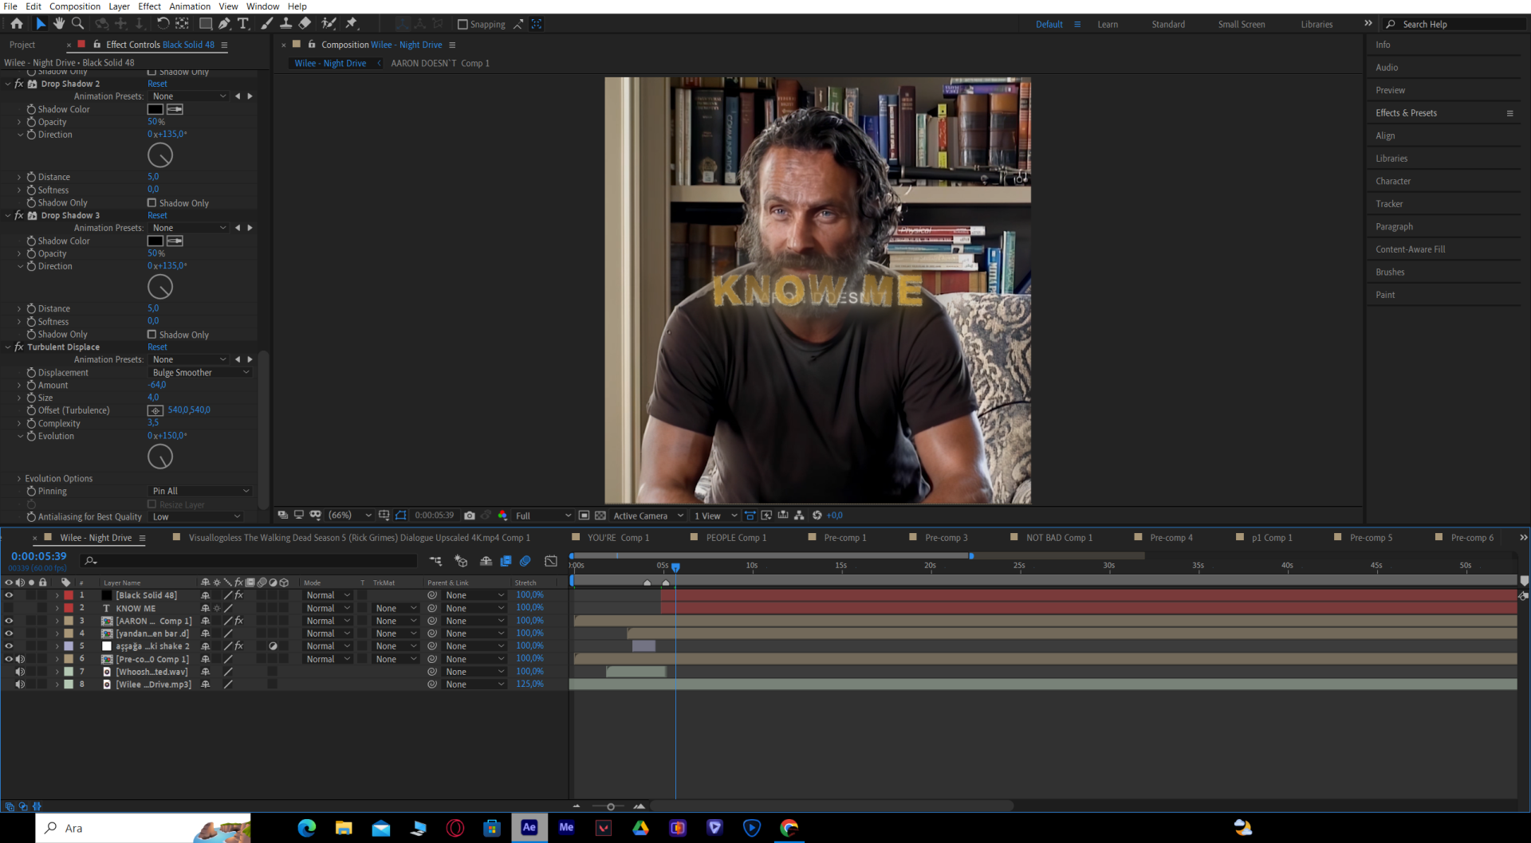Open the Antialiasing for Best Quality dropdown
1531x843 pixels.
[195, 517]
